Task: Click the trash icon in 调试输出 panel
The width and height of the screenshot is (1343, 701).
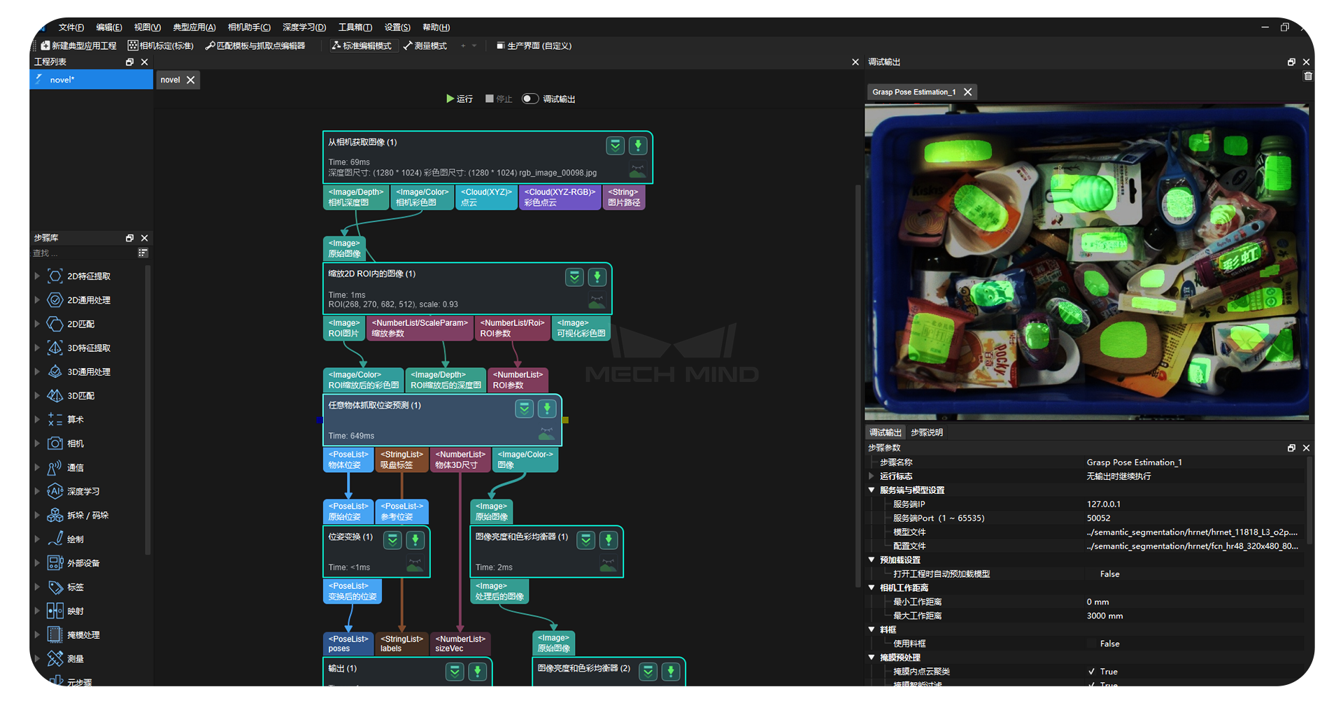Action: point(1308,76)
